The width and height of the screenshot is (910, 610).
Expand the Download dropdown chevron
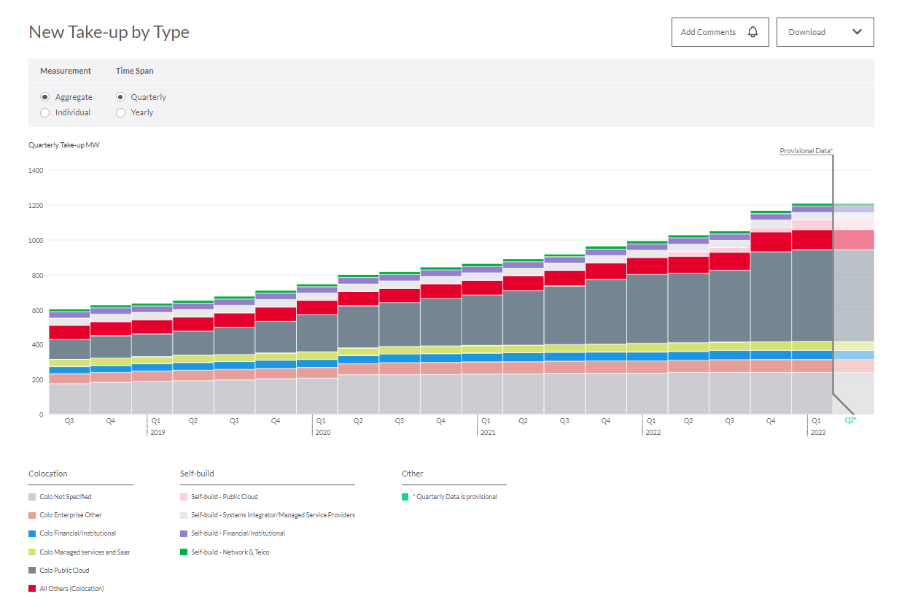click(x=857, y=32)
